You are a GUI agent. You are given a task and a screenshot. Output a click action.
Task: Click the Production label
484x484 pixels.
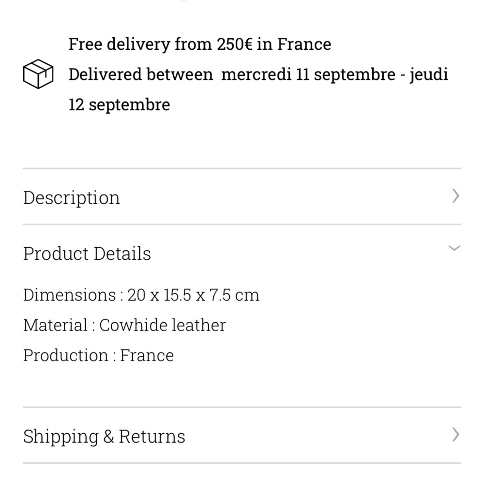click(66, 355)
